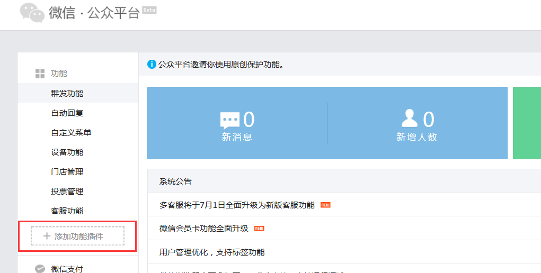The width and height of the screenshot is (541, 273).
Task: Click the blue info icon in notice bar
Action: pyautogui.click(x=152, y=65)
